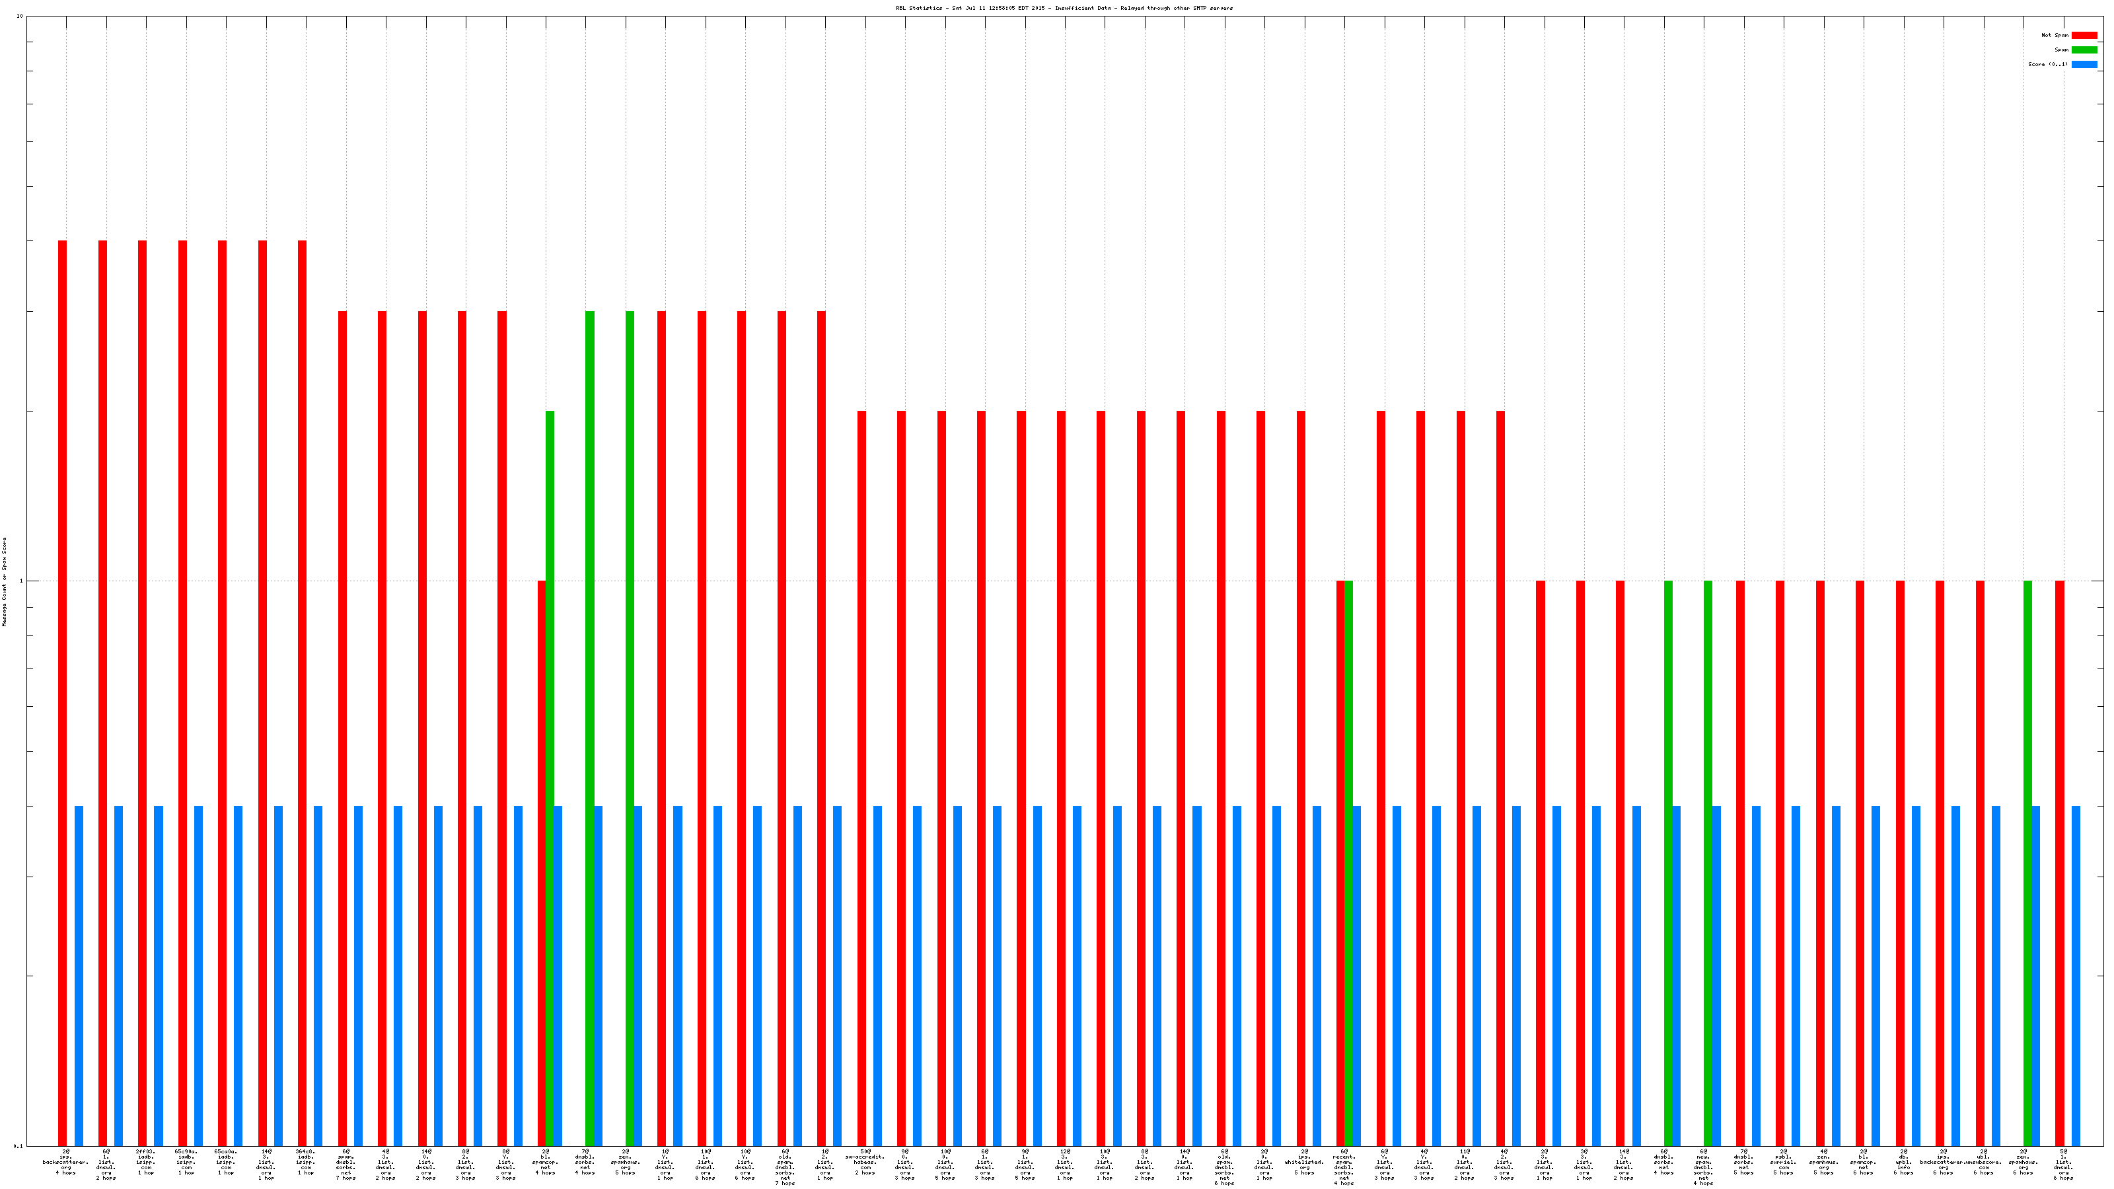2114x1189 pixels.
Task: Click the y-axis tick label '0.1' at bottom
Action: (18, 1145)
